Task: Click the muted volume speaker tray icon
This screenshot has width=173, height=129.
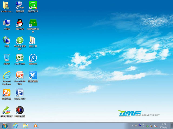Action: [x=155, y=126]
